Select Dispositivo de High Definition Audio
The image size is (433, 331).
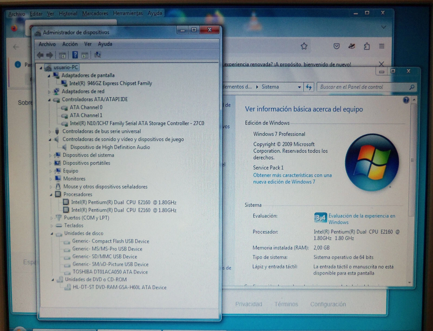tap(110, 147)
